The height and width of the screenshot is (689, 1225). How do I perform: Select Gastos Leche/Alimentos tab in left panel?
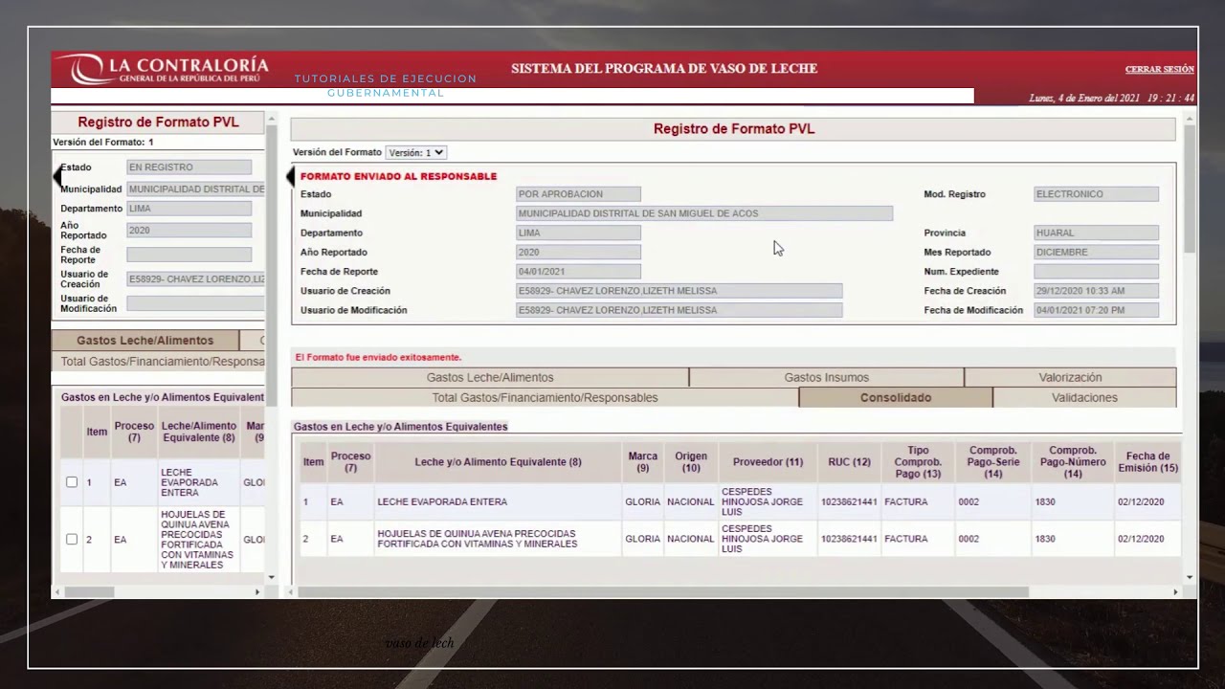click(x=145, y=341)
